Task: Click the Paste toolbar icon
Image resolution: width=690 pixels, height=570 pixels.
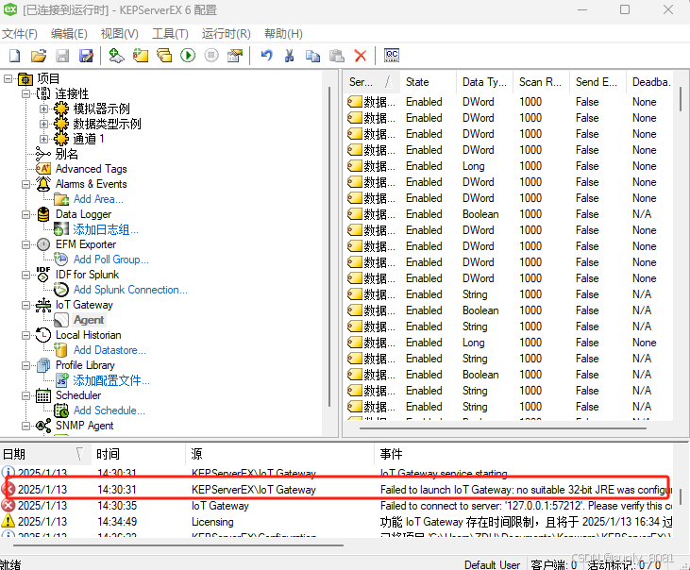Action: coord(337,56)
